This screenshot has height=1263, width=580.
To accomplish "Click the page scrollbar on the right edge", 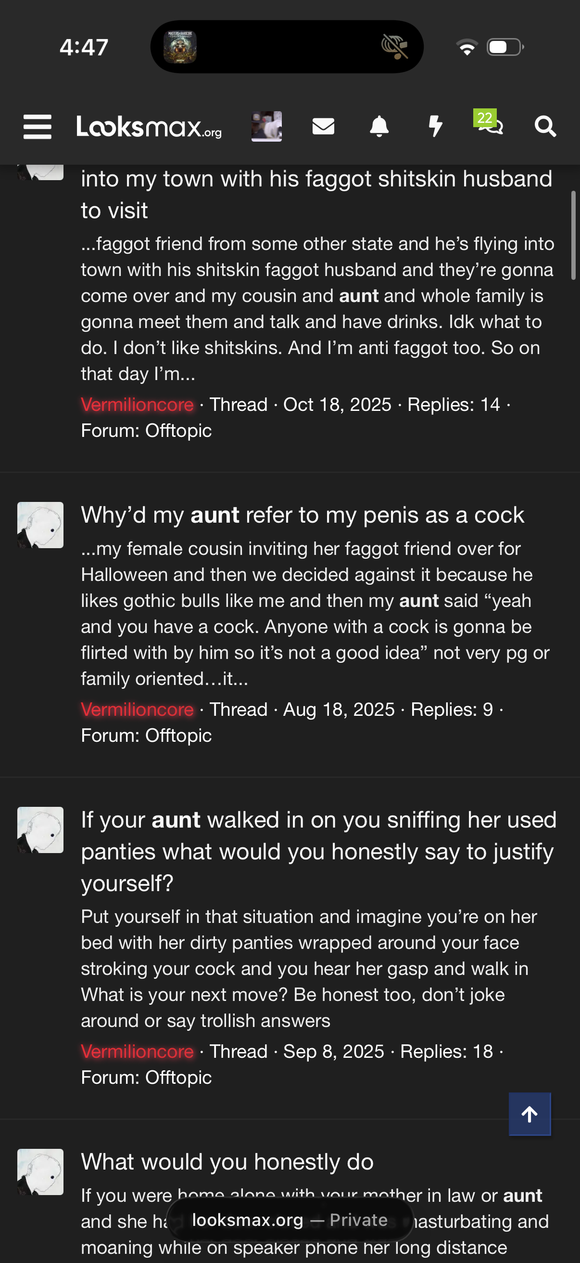I will coord(573,236).
